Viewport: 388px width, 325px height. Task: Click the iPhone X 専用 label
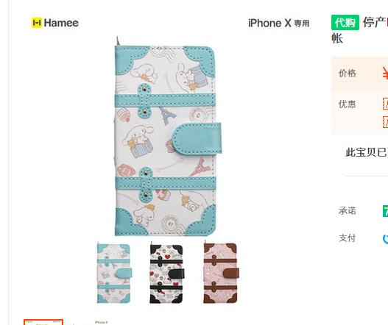point(278,24)
